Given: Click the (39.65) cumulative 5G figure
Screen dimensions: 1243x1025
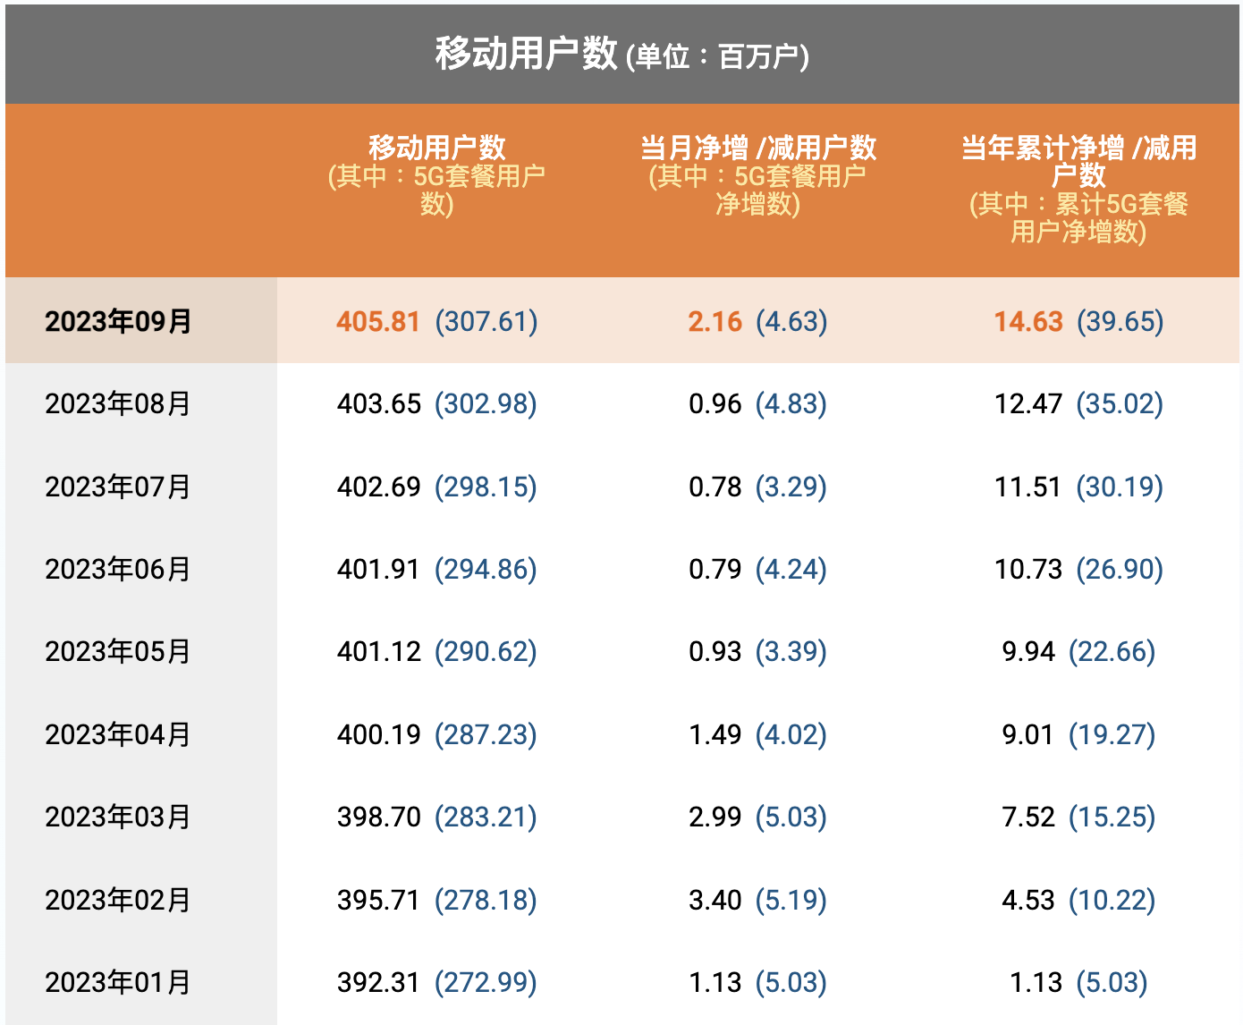Looking at the screenshot, I should (x=1120, y=321).
